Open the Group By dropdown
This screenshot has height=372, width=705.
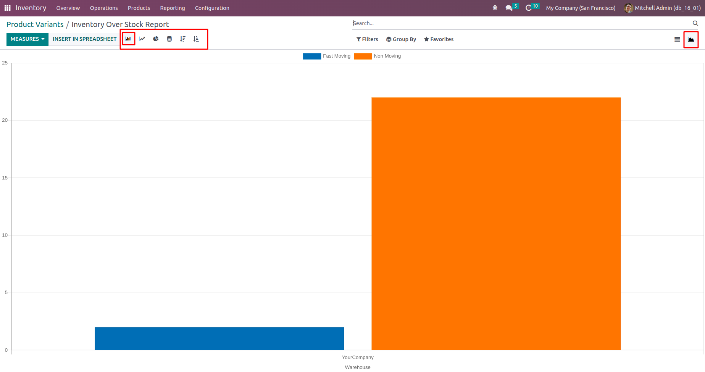pyautogui.click(x=401, y=39)
